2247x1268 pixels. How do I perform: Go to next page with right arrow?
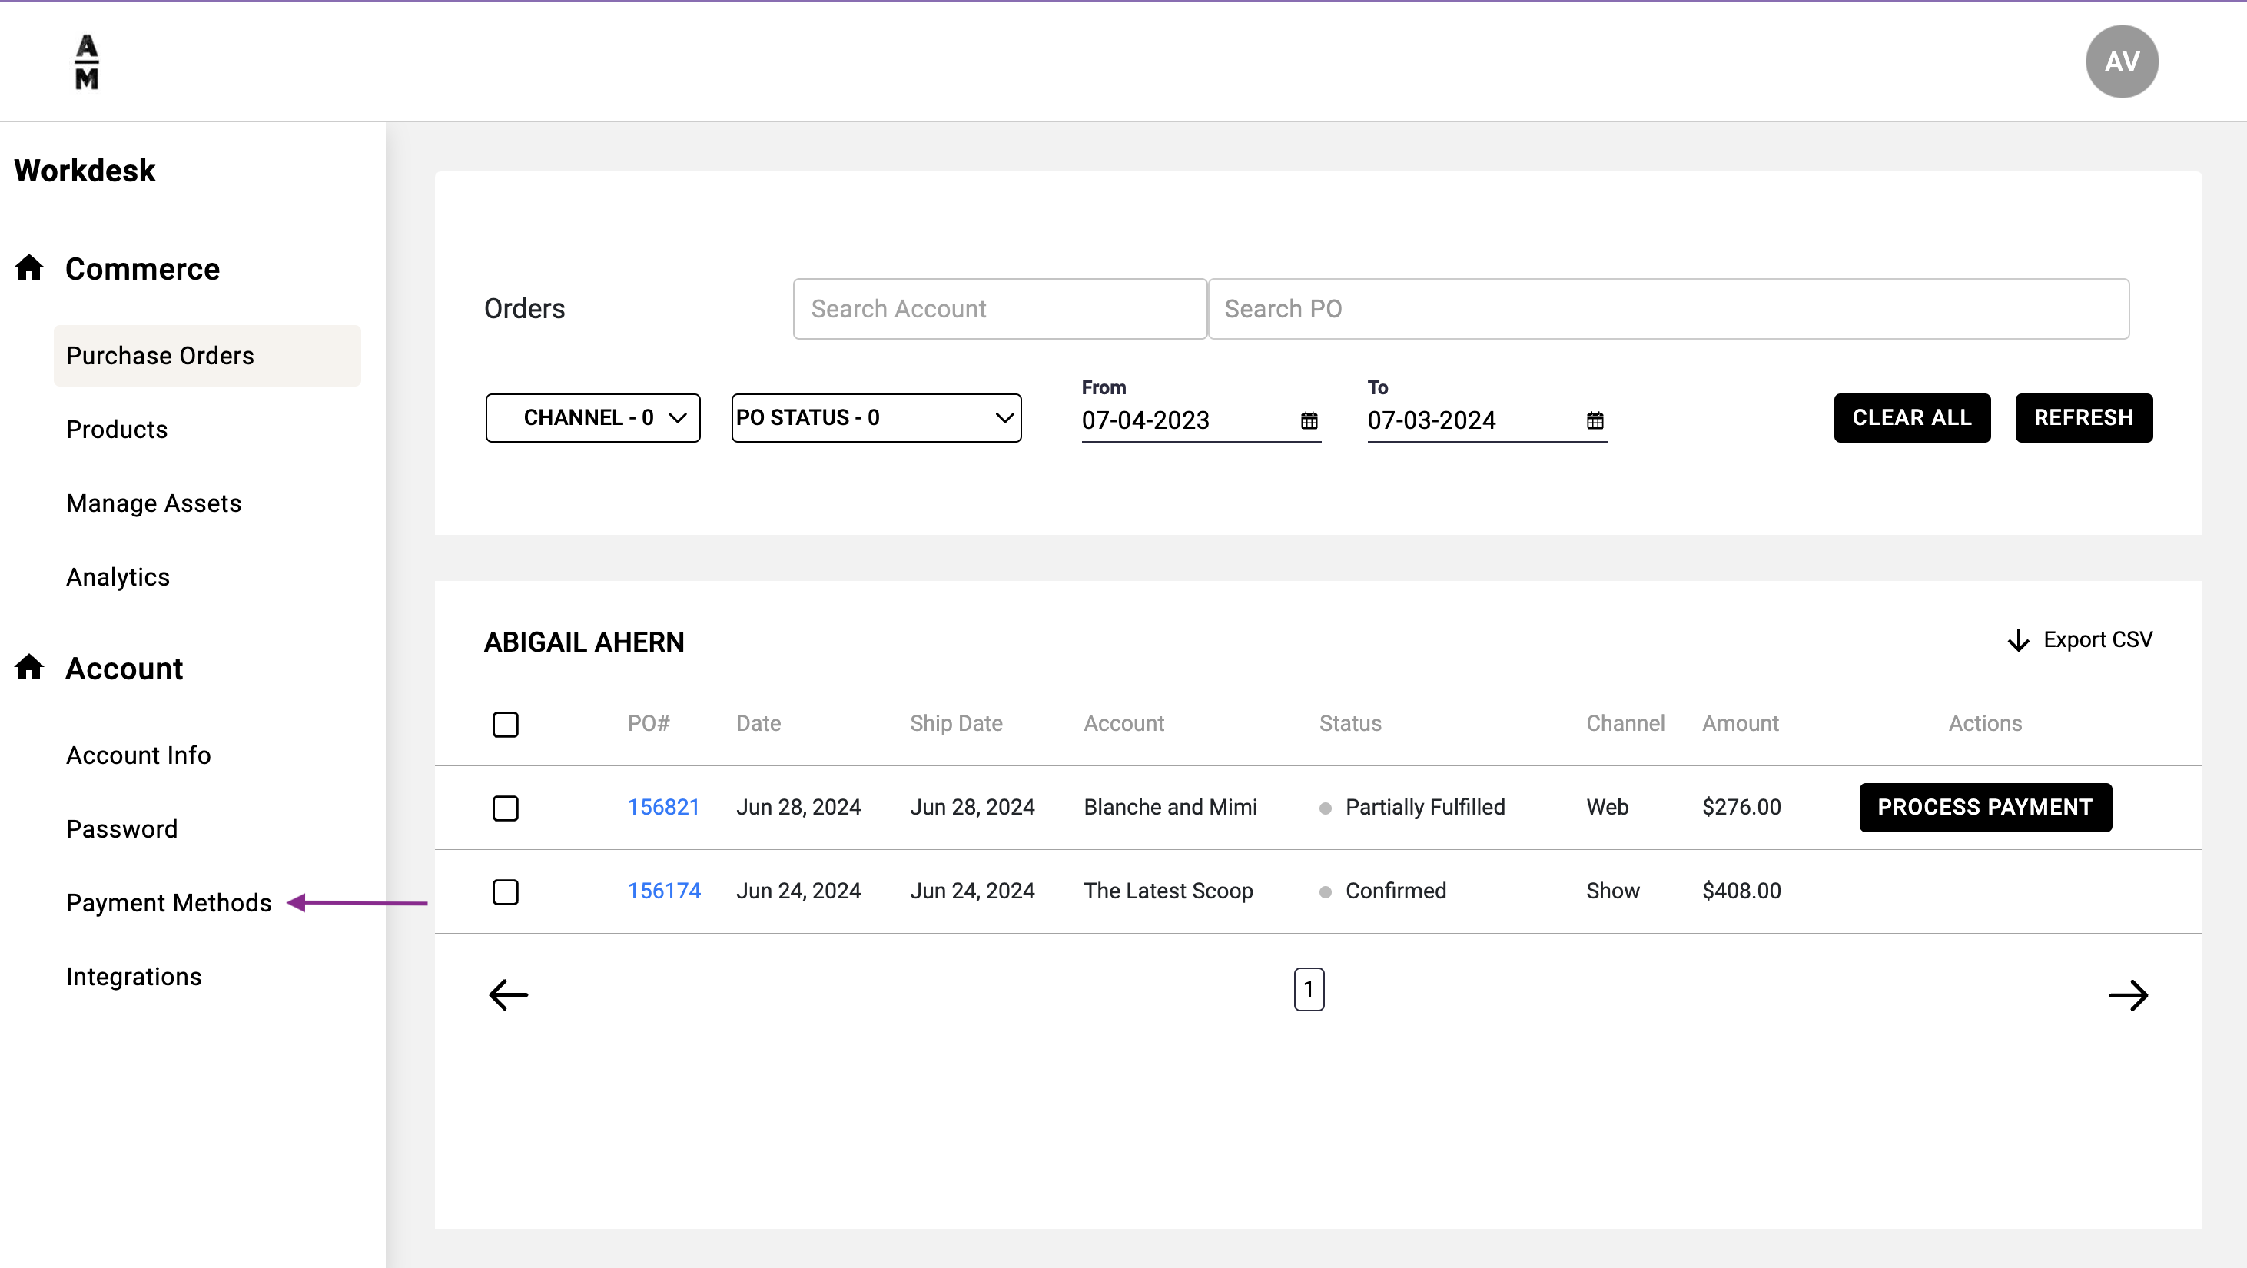click(2127, 994)
